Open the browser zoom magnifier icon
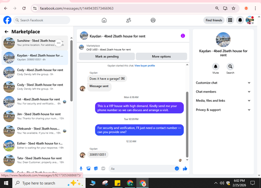This screenshot has width=261, height=188. tap(217, 8)
